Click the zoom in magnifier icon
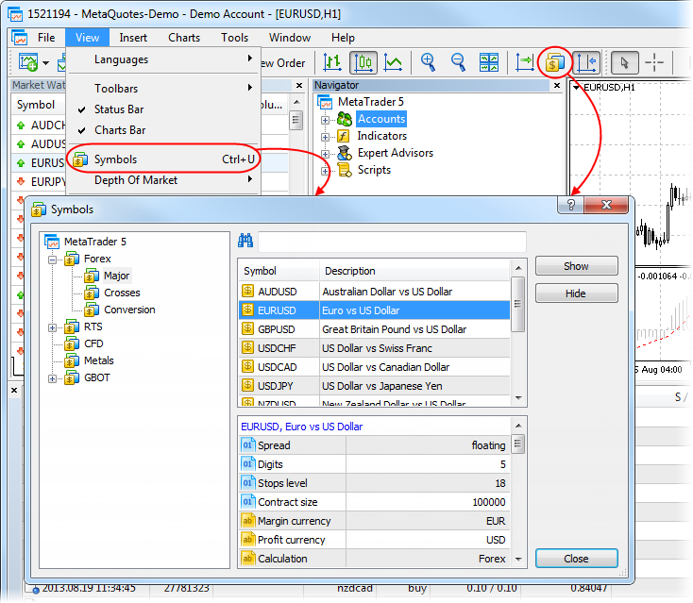This screenshot has height=603, width=693. 428,63
